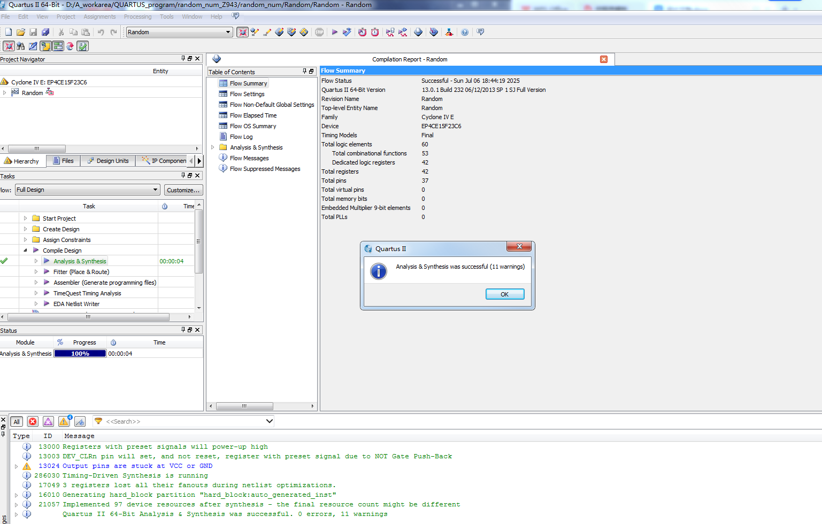Toggle the green checkmark Tasks icon in second toolbar
Screen dimensions: 822x524
point(82,46)
